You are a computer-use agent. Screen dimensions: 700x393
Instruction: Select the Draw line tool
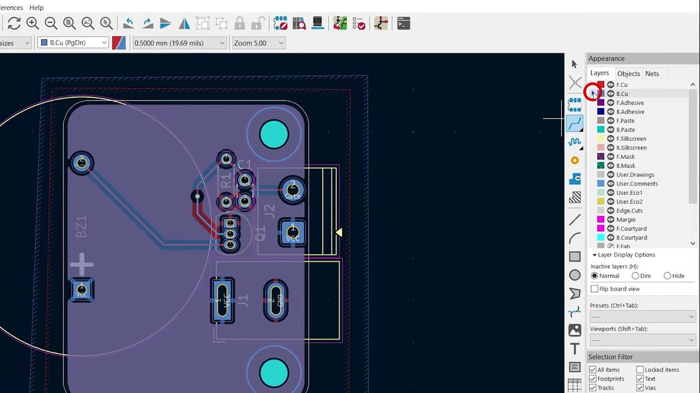coord(575,220)
